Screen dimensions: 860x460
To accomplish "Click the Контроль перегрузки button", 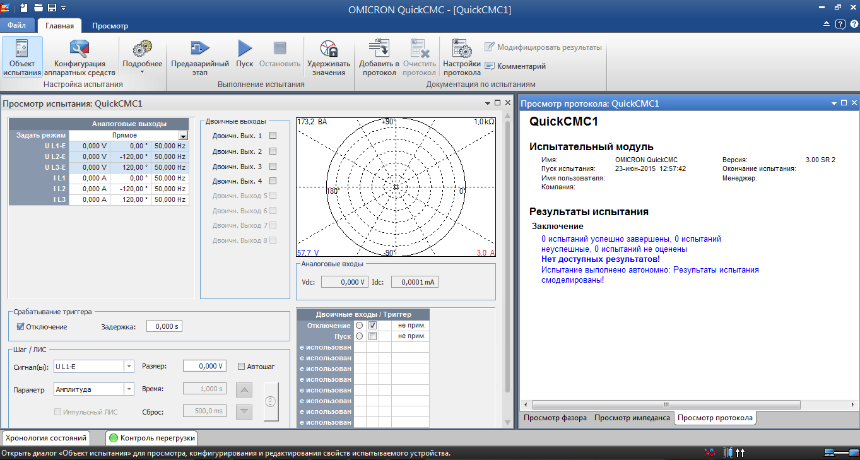I will (x=152, y=438).
